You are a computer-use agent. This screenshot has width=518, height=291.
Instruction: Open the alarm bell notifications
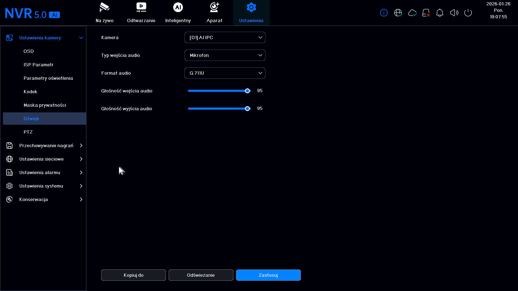(x=440, y=13)
